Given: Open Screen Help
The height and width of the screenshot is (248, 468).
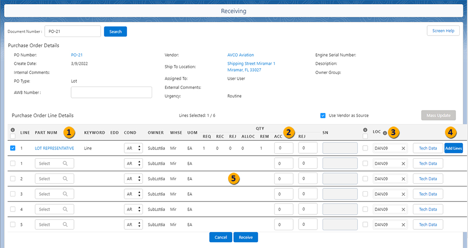Looking at the screenshot, I should pyautogui.click(x=443, y=31).
